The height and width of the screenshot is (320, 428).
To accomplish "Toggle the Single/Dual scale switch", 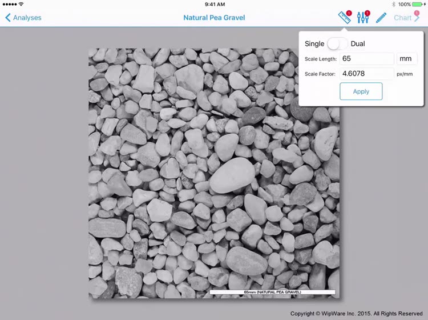I will coord(337,44).
